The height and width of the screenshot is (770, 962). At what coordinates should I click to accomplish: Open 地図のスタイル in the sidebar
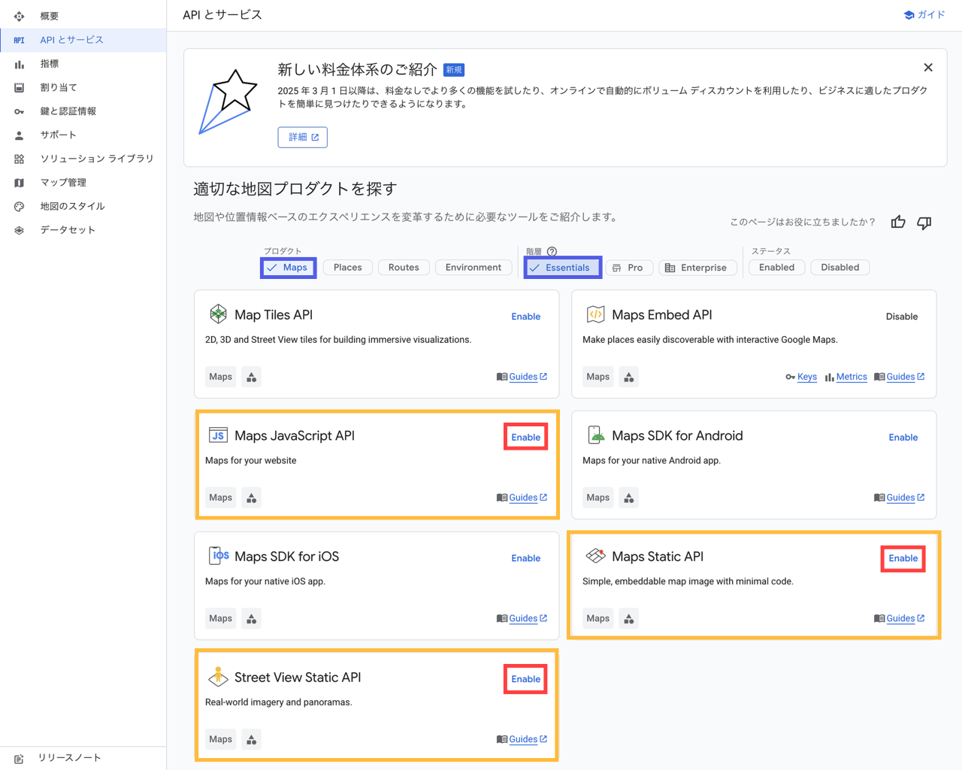point(83,206)
